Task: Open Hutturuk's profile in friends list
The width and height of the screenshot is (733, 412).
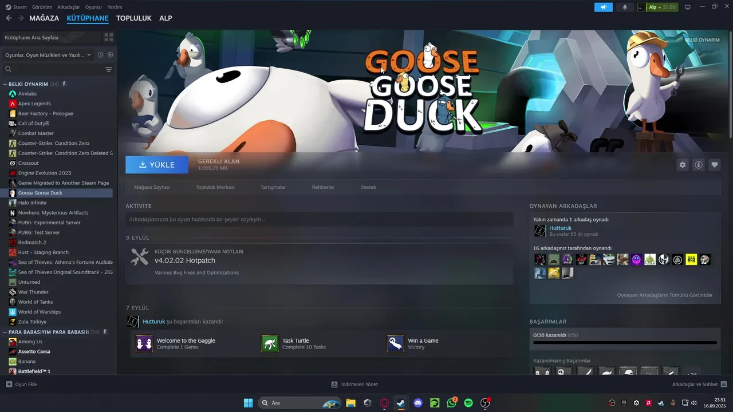Action: 560,228
